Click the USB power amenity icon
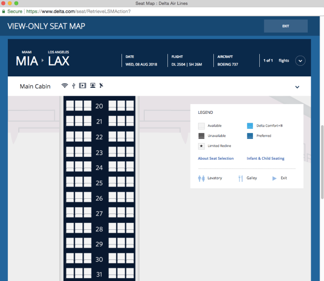The height and width of the screenshot is (281, 324). (74, 86)
